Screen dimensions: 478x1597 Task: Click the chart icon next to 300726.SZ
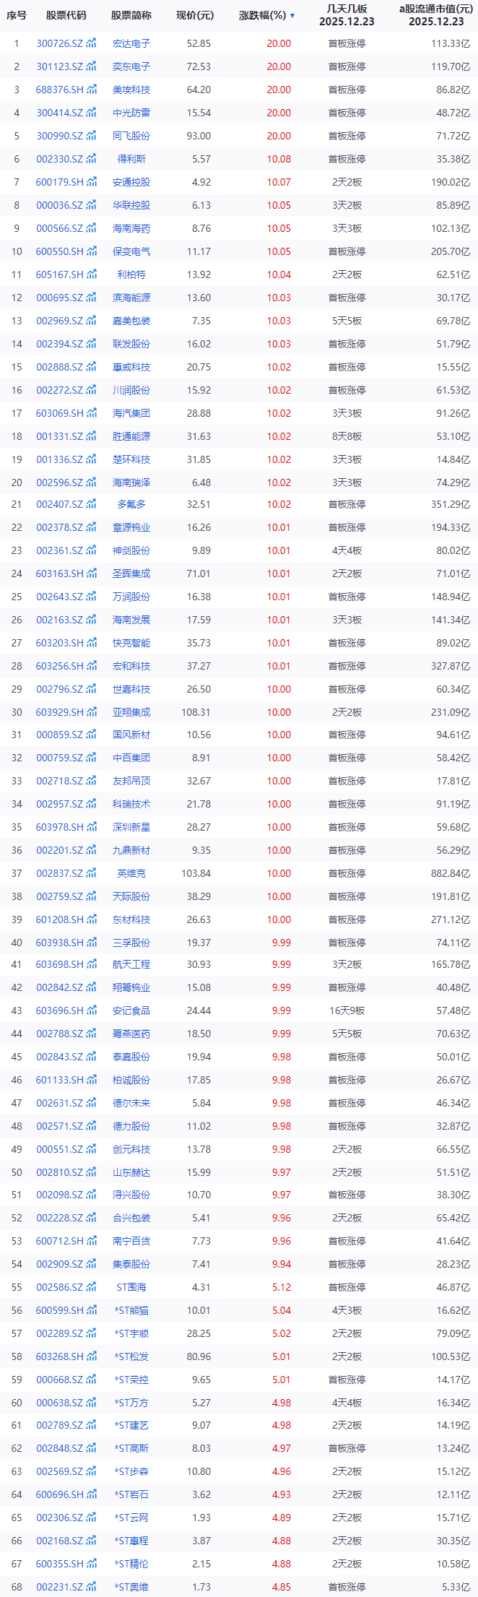tap(91, 43)
